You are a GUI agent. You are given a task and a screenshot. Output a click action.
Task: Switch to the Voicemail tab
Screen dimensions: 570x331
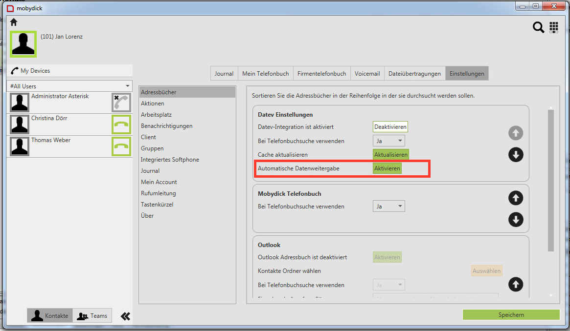click(367, 73)
